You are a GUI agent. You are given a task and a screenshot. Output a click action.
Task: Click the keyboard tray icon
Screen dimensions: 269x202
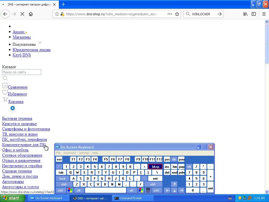point(230,198)
